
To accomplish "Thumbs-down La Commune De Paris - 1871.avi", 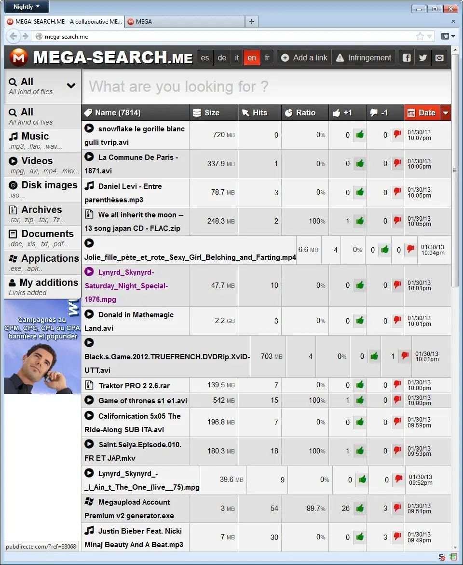I will click(x=397, y=163).
